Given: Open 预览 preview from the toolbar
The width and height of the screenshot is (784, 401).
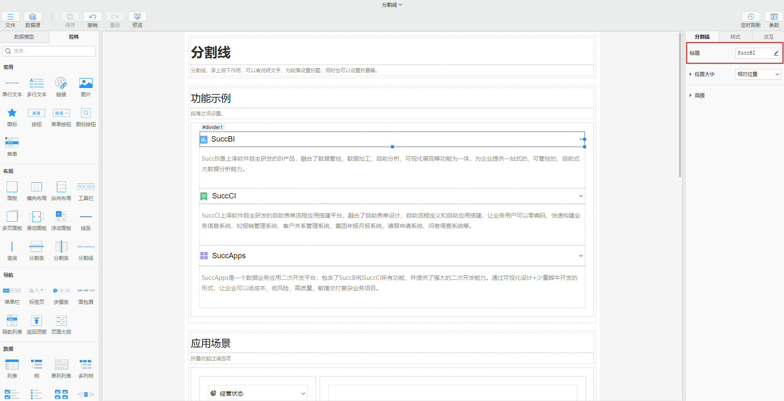Looking at the screenshot, I should pos(137,17).
